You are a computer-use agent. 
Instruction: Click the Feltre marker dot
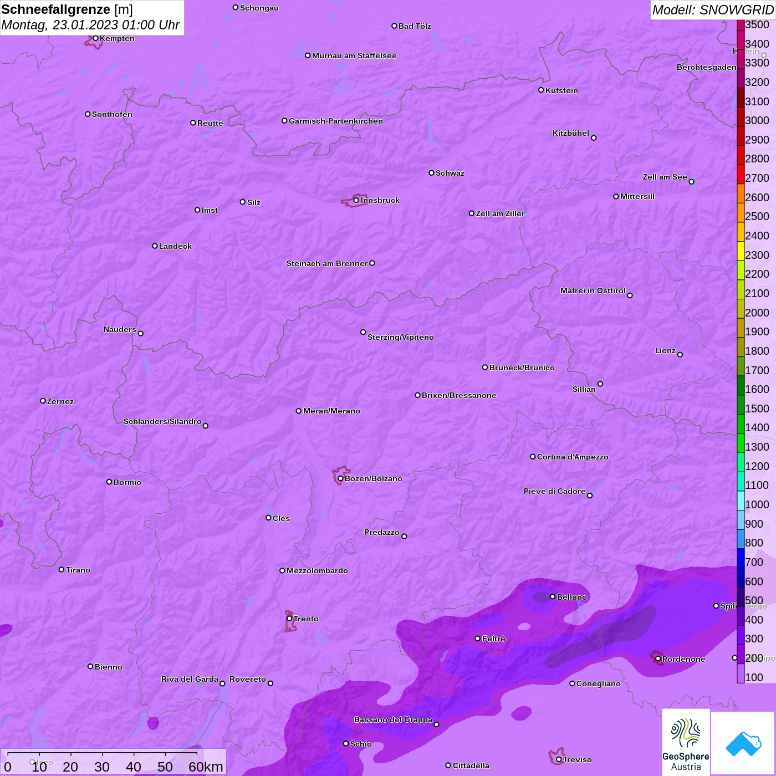click(x=478, y=639)
